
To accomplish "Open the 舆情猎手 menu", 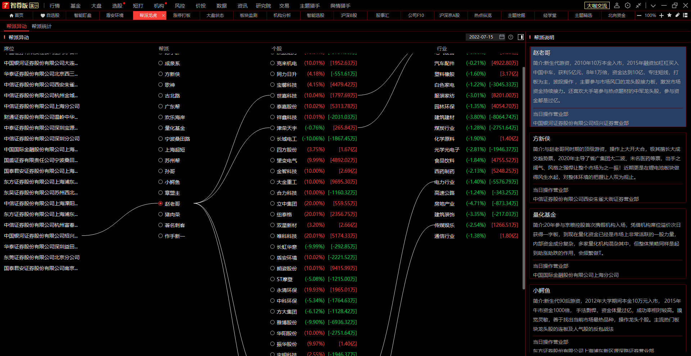I will [x=340, y=5].
